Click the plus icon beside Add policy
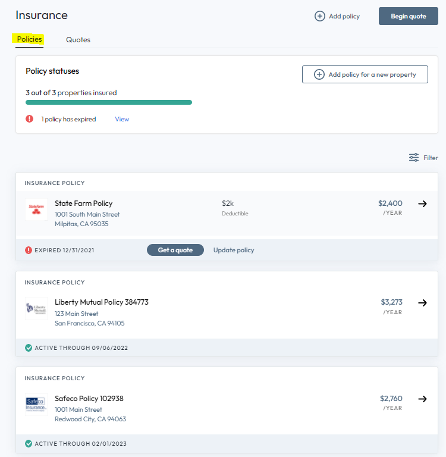446x457 pixels. click(x=319, y=16)
